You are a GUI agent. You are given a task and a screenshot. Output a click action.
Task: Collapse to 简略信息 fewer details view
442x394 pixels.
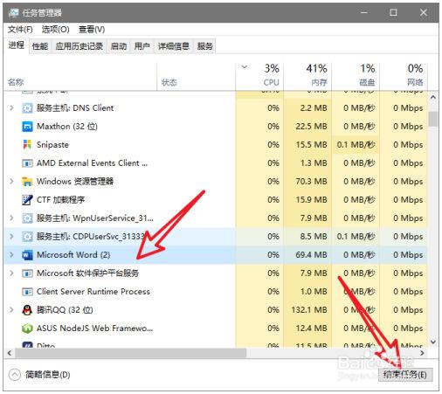(39, 375)
